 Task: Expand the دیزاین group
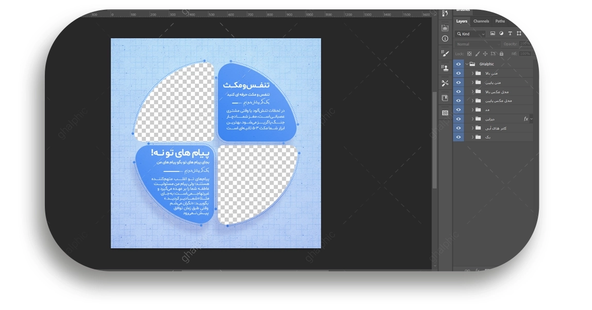472,119
